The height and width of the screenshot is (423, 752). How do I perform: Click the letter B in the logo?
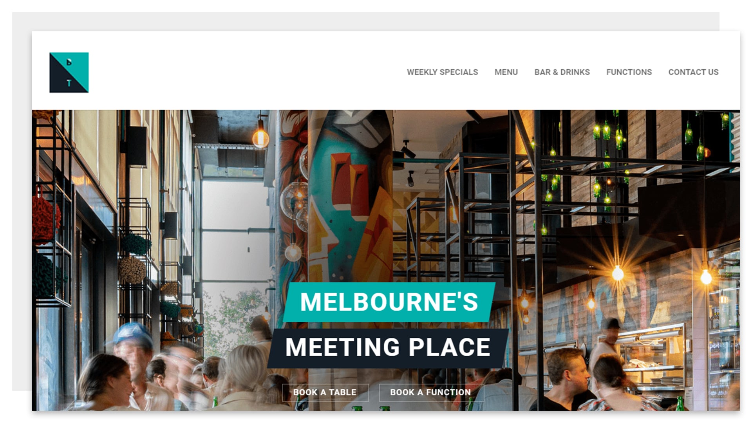click(x=69, y=62)
